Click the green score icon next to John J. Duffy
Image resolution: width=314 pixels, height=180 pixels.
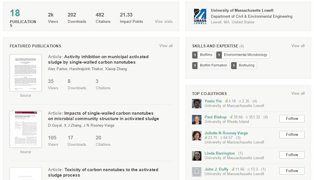pyautogui.click(x=233, y=169)
